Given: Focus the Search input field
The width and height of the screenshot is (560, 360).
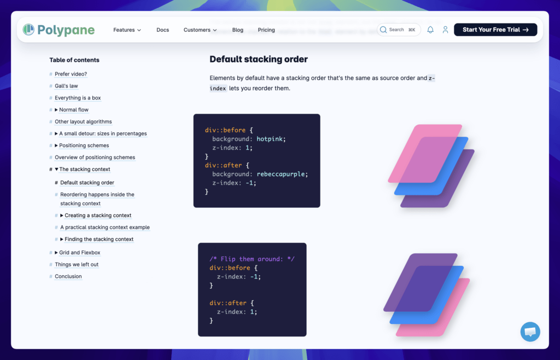Looking at the screenshot, I should [402, 30].
